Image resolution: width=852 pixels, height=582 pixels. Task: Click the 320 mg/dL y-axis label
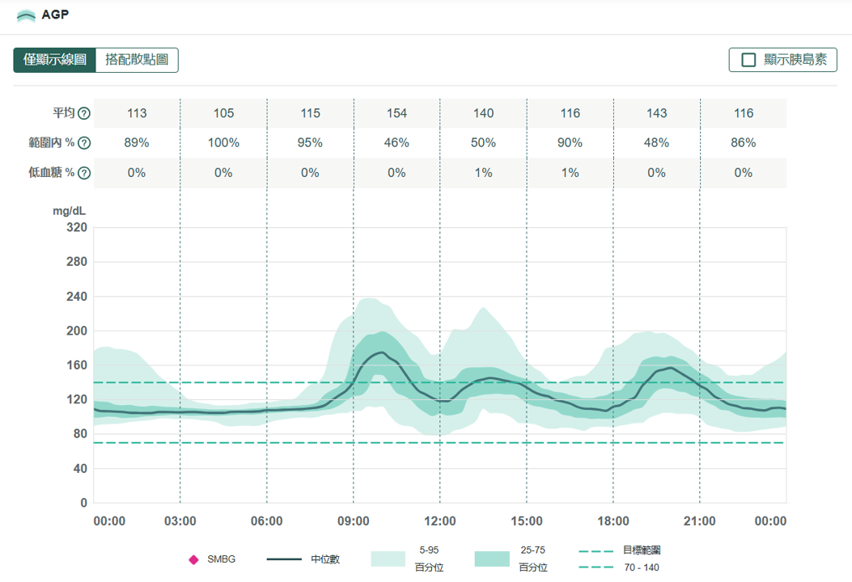[x=76, y=228]
